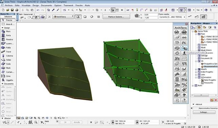Select the Scala stair tool
The height and width of the screenshot is (128, 218).
pos(8,64)
